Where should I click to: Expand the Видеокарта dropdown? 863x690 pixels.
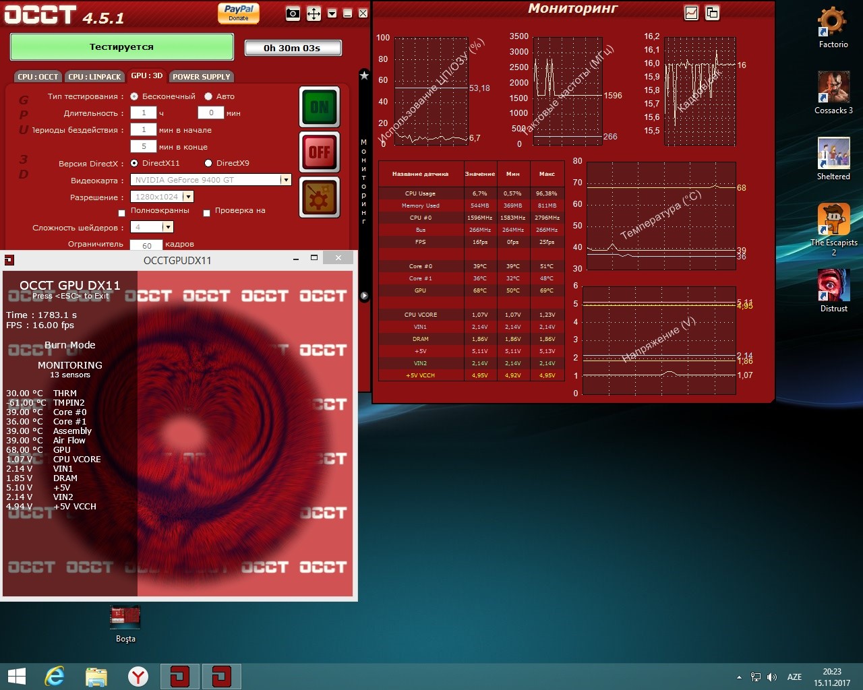click(285, 180)
